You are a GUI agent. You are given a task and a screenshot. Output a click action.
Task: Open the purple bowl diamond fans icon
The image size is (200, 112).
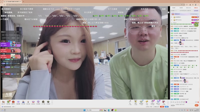(33, 102)
